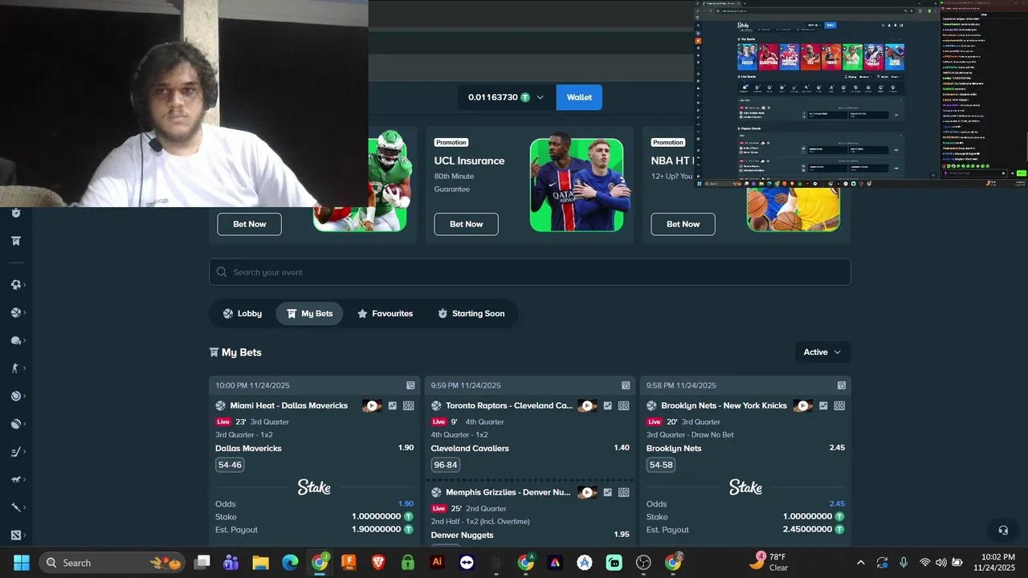Open the weather widget showing 78°F Clear
Screen dimensions: 1028x578
769,562
